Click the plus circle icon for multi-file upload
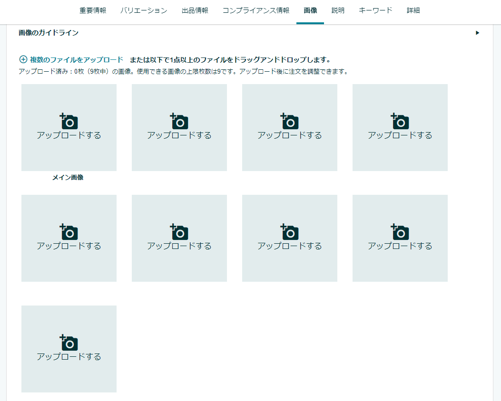Viewport: 501px width, 401px height. click(x=23, y=59)
